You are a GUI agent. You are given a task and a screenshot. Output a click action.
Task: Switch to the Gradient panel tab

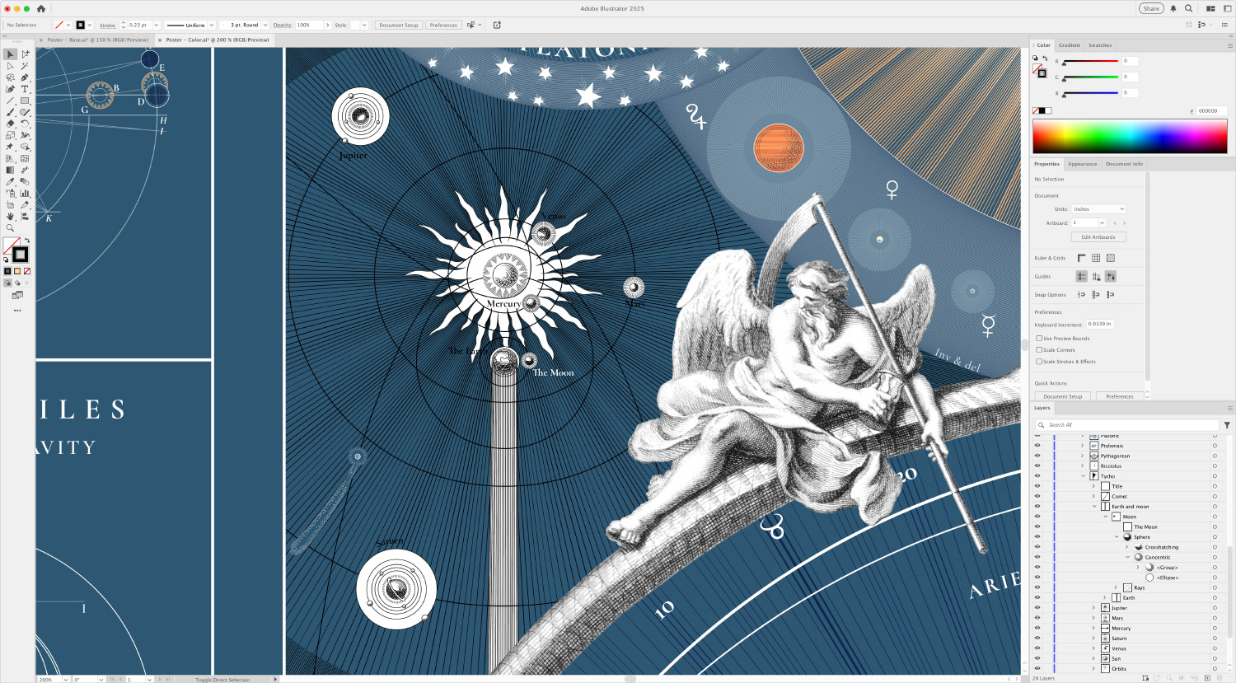click(x=1070, y=45)
